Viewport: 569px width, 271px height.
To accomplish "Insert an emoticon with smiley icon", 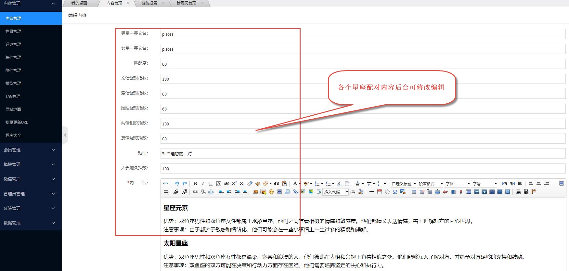I will pyautogui.click(x=271, y=192).
